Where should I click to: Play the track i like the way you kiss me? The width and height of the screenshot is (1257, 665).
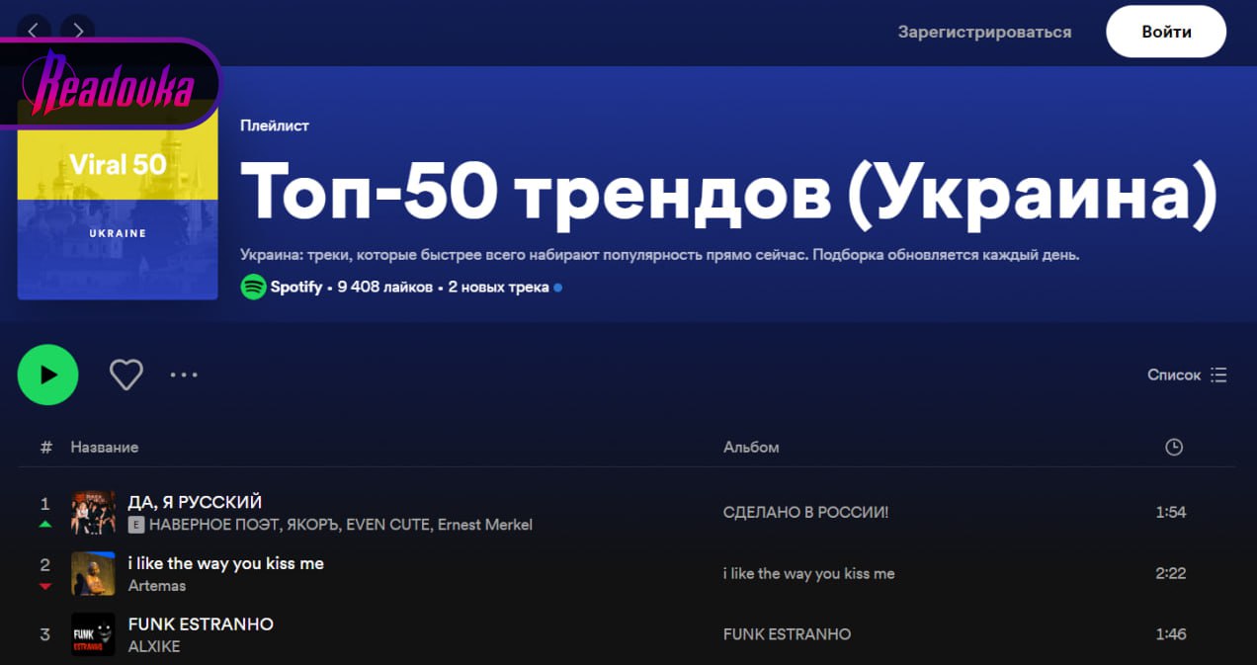tap(225, 563)
